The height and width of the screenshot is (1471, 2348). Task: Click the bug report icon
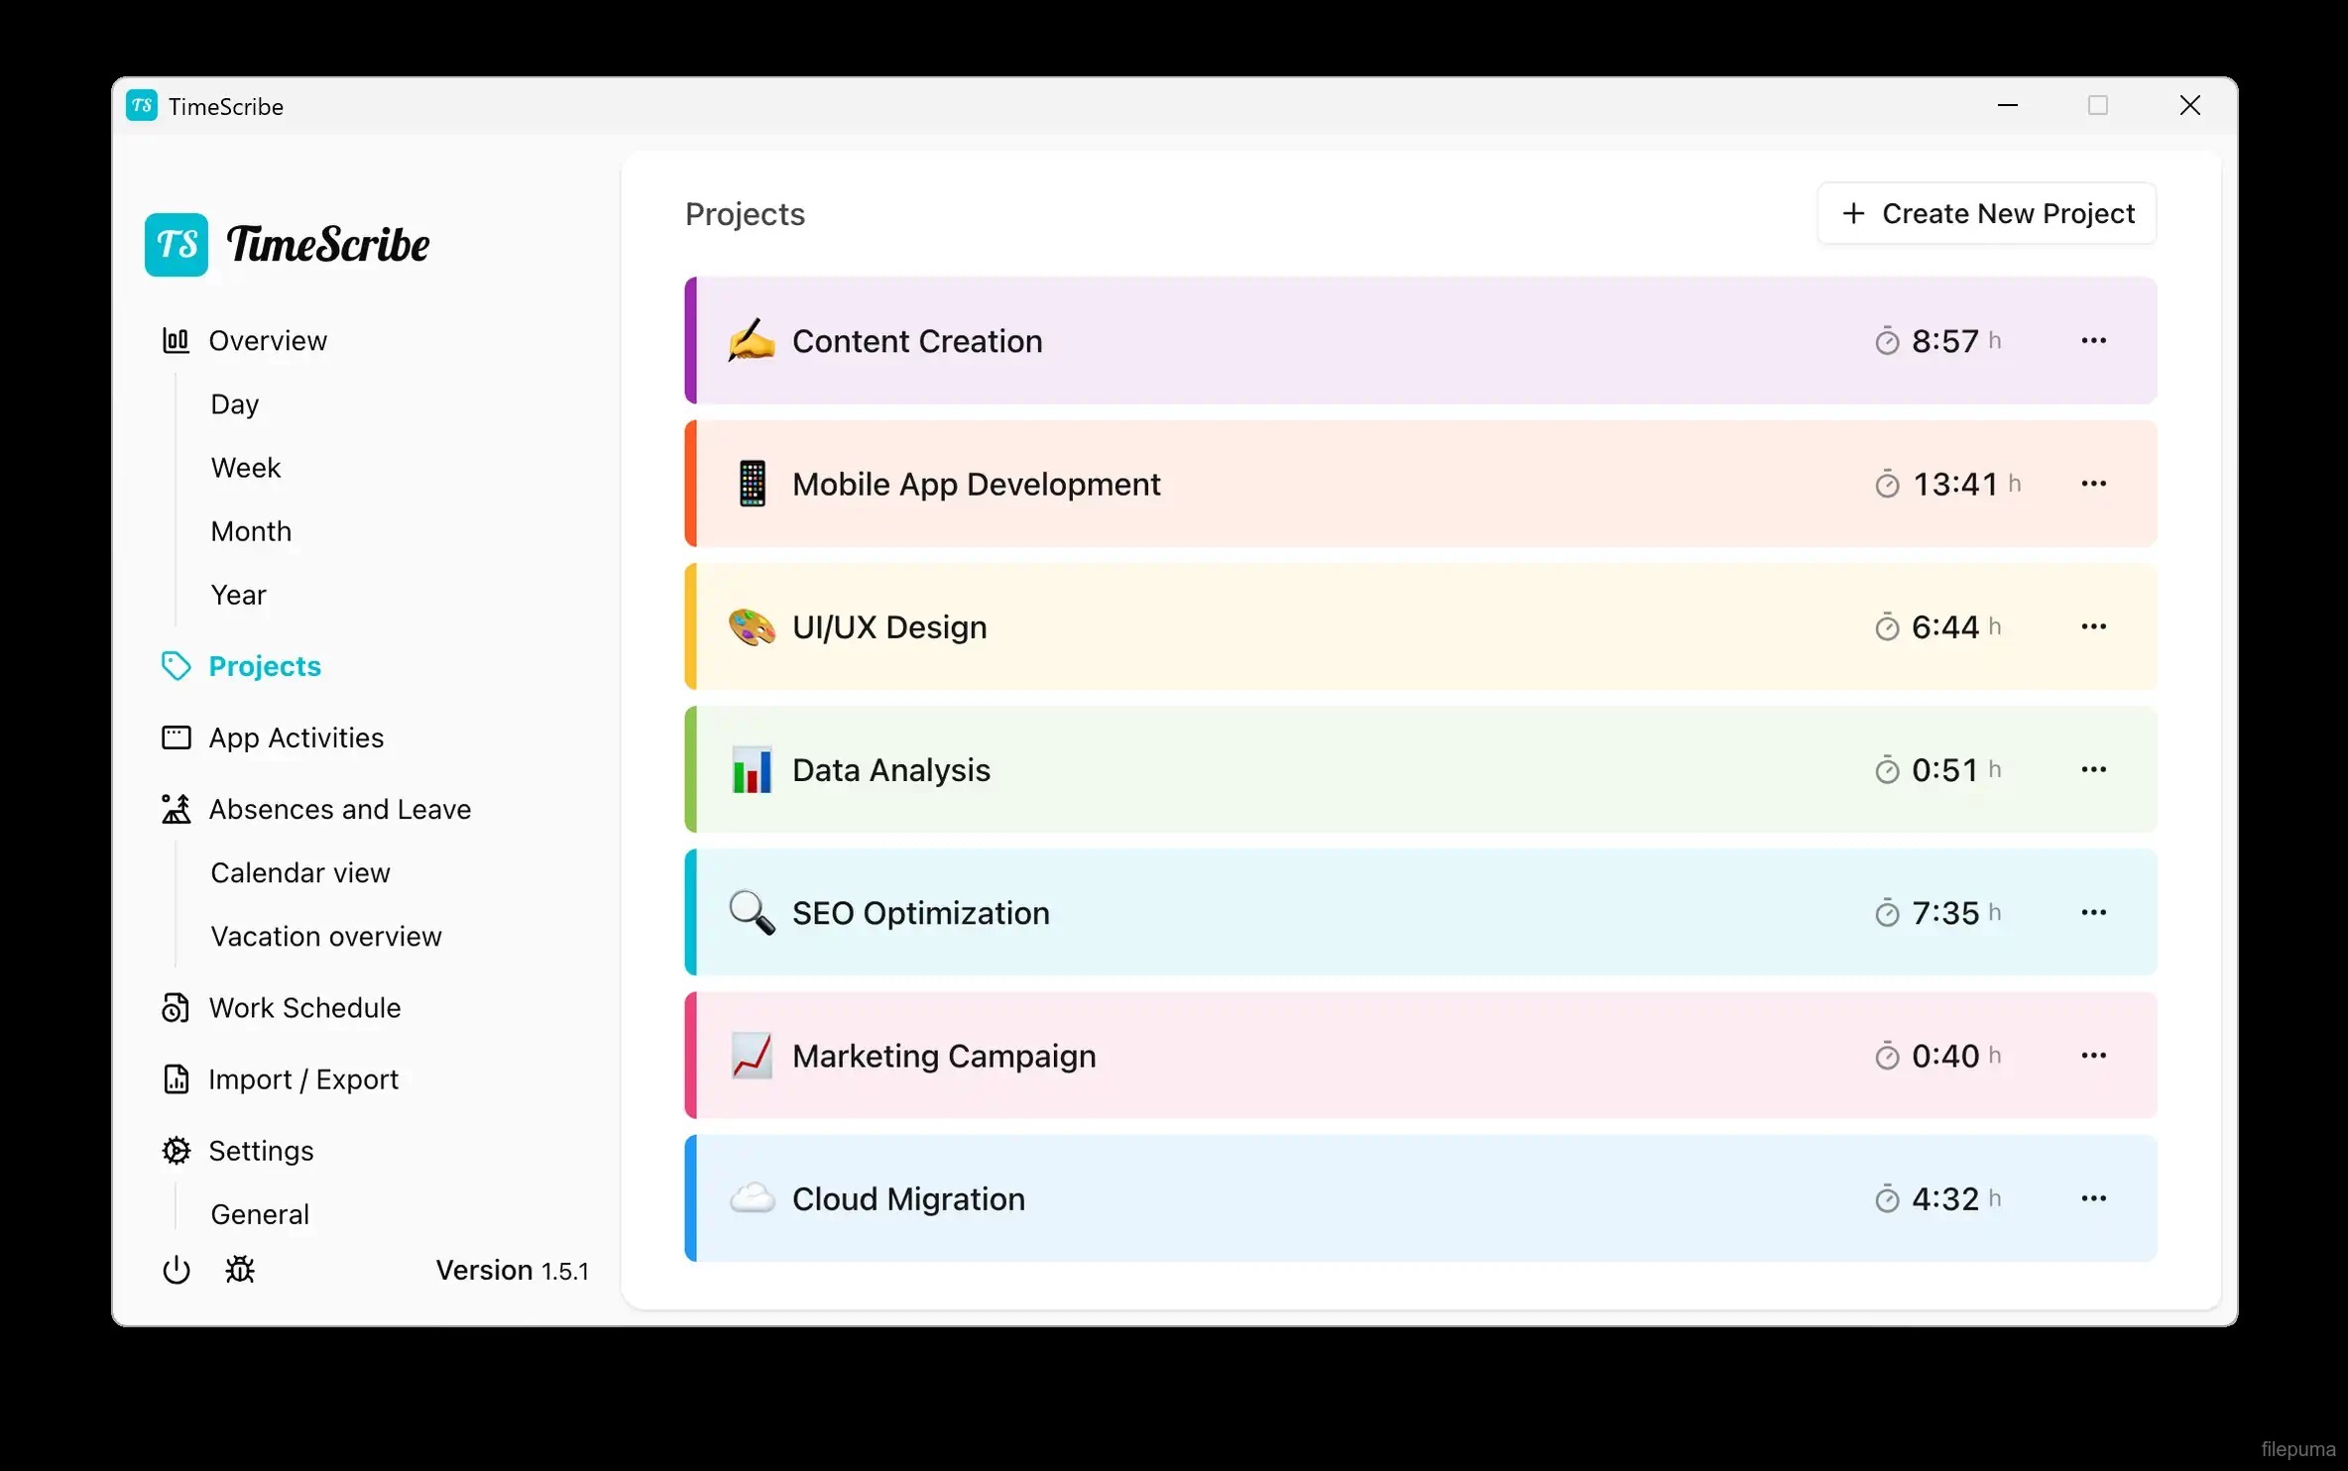click(x=240, y=1270)
